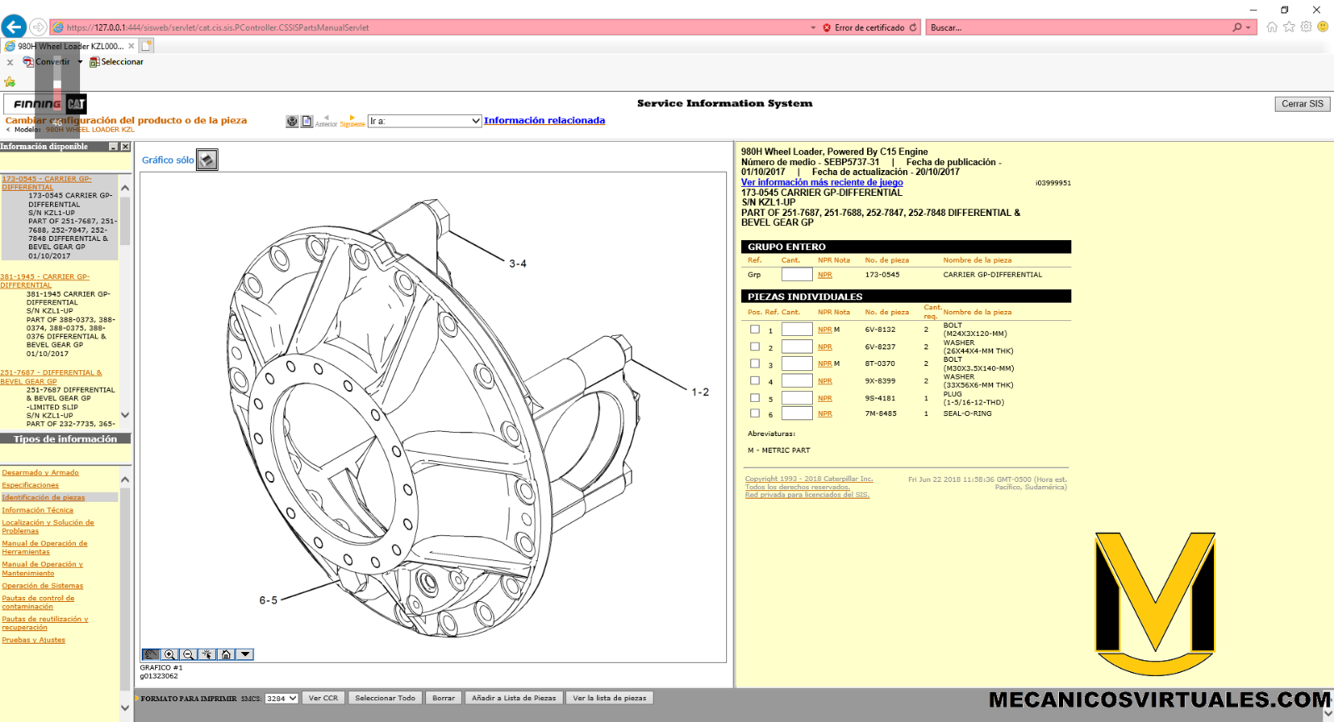Image resolution: width=1334 pixels, height=722 pixels.
Task: Click the round parts icon left of Anterior
Action: click(292, 122)
